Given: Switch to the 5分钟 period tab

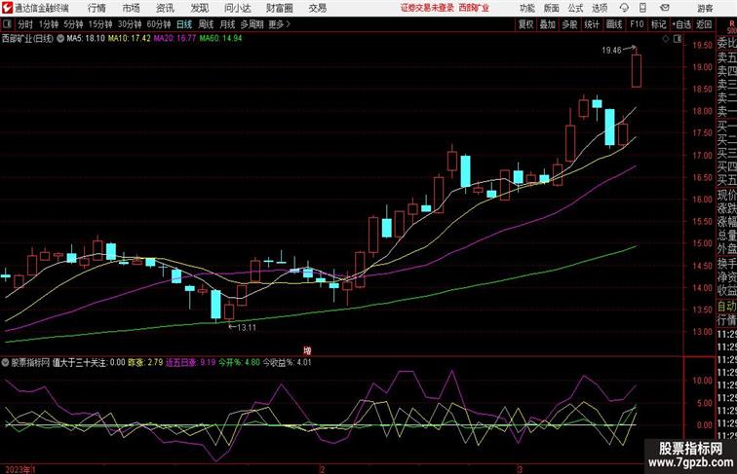Looking at the screenshot, I should [x=73, y=24].
